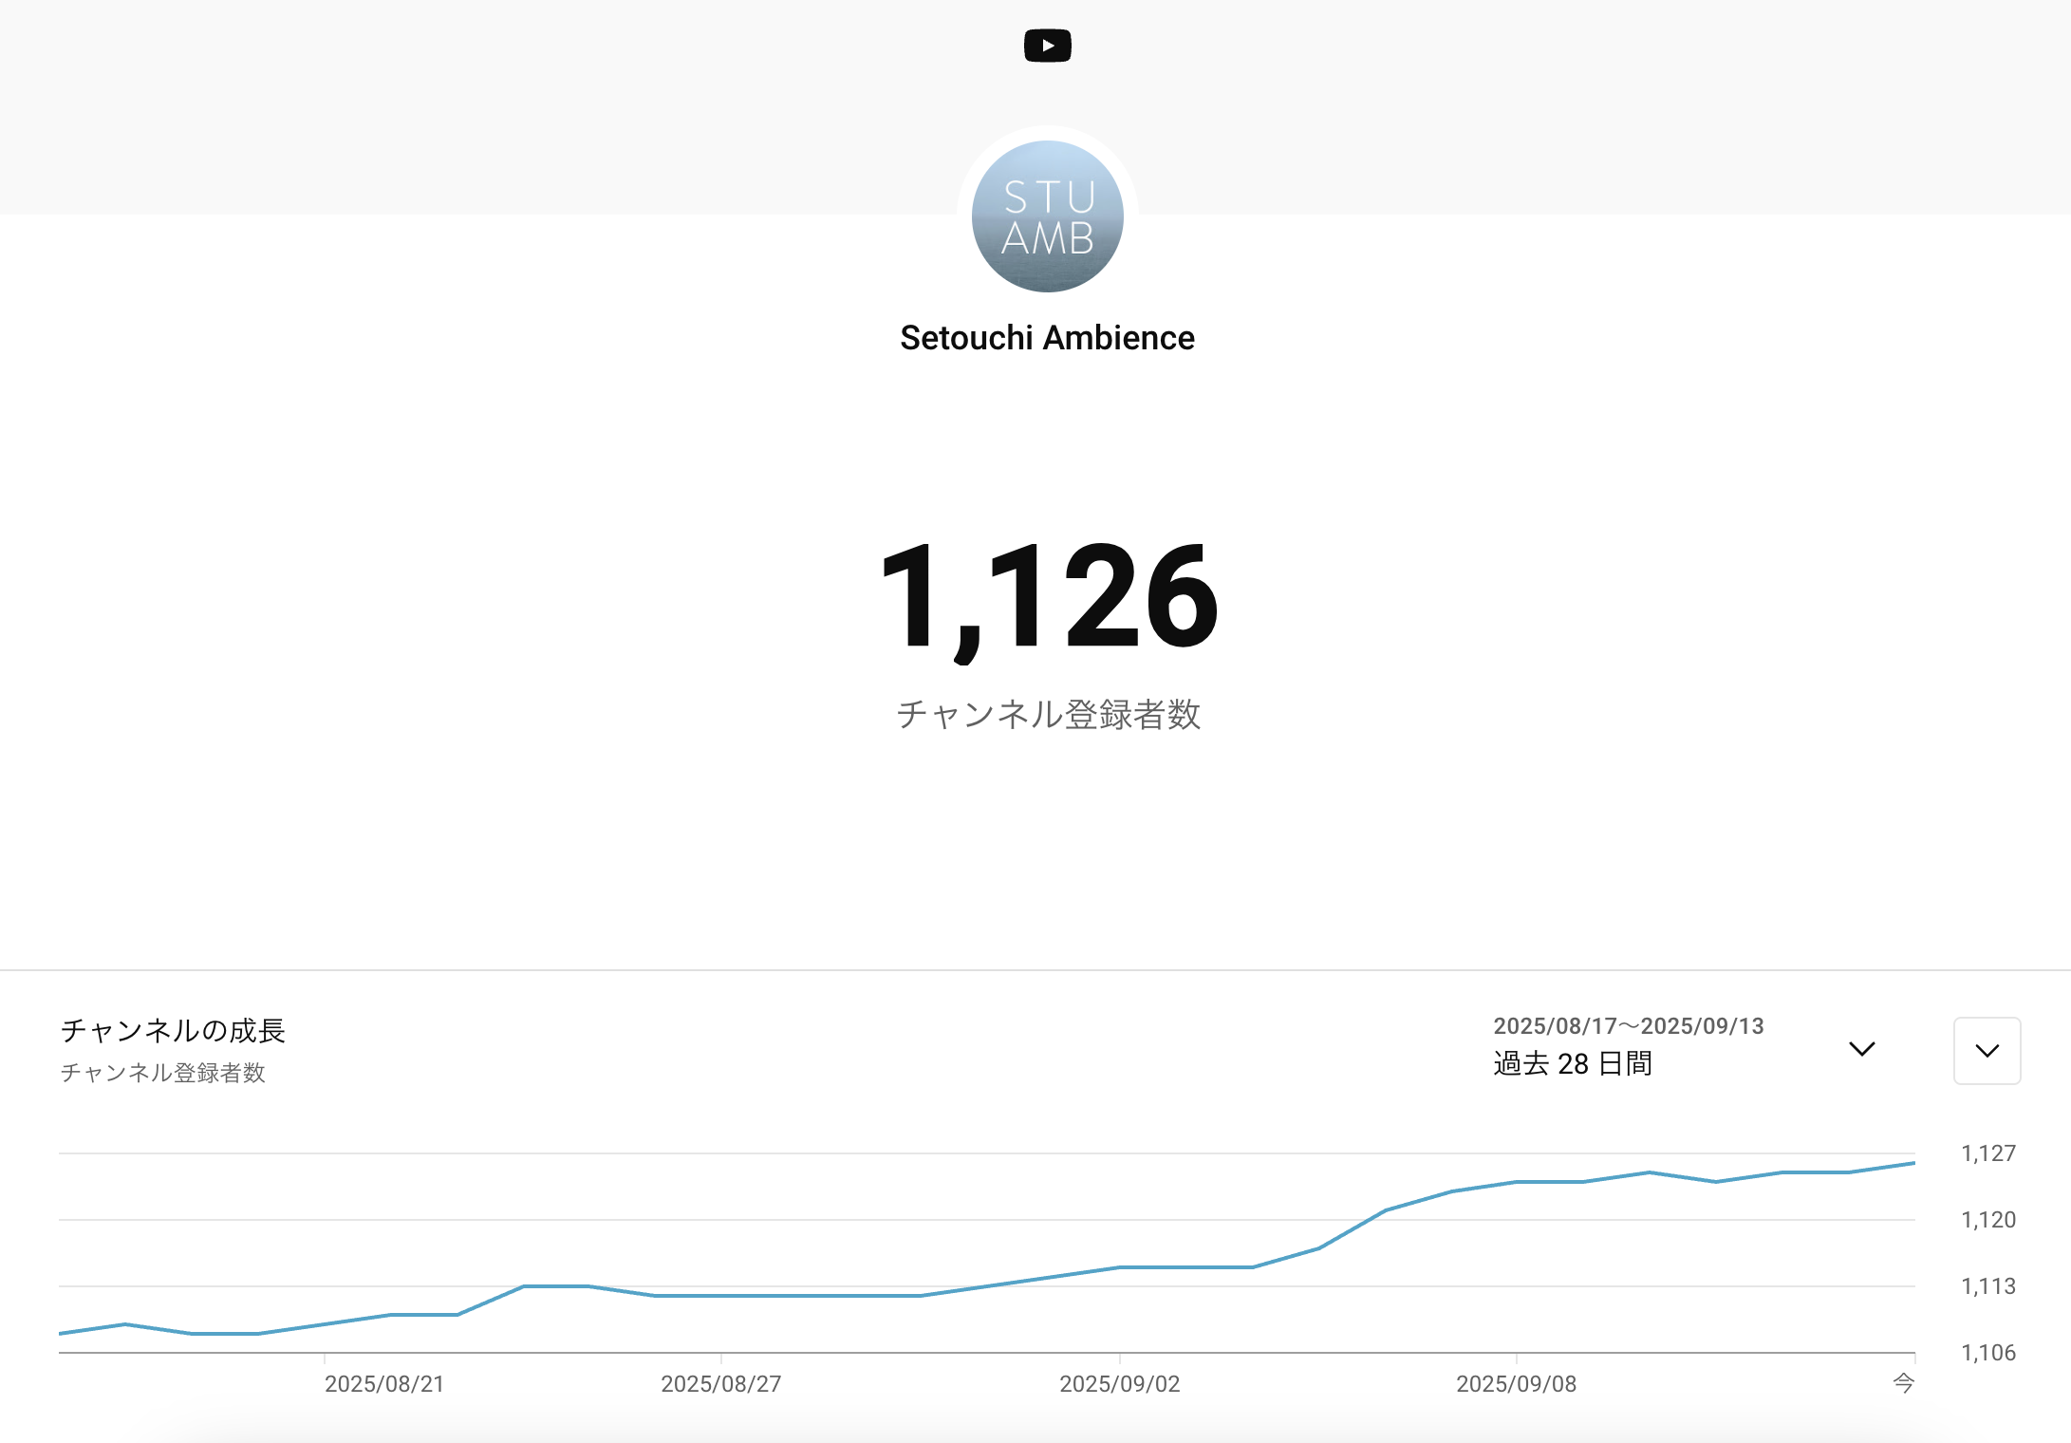The width and height of the screenshot is (2071, 1443).
Task: Click the STU AMB channel avatar
Action: tap(1048, 216)
